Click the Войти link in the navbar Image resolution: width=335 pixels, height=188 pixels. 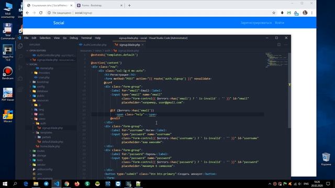(280, 22)
